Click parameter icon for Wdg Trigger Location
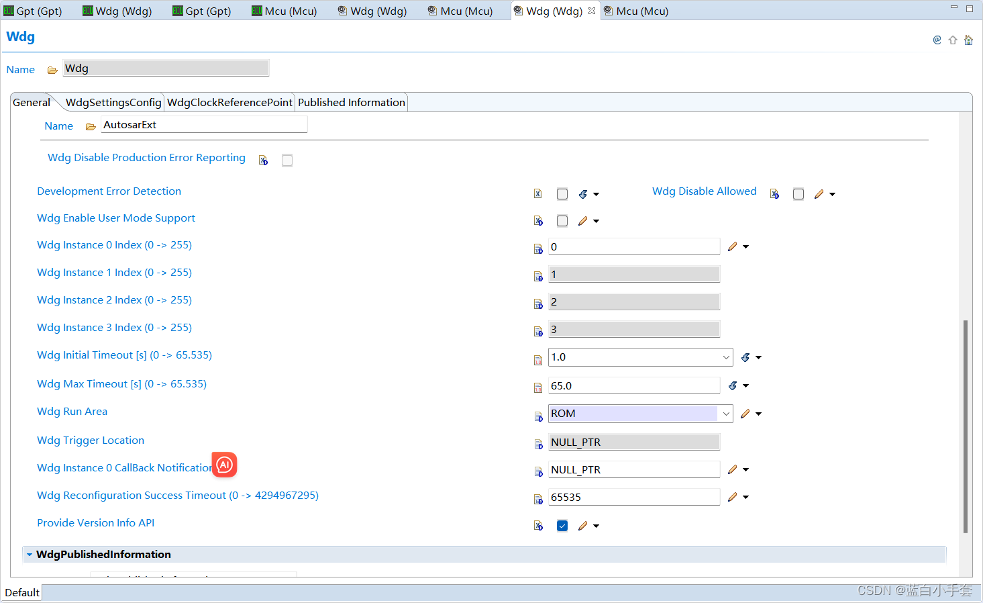Viewport: 983px width, 603px height. [x=538, y=445]
